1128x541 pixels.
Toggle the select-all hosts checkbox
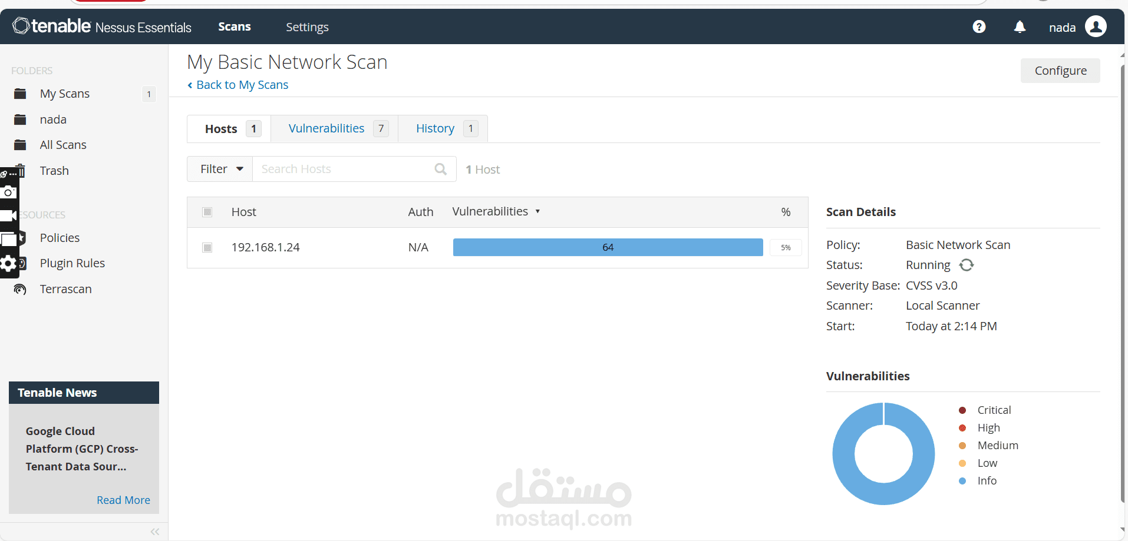coord(207,212)
